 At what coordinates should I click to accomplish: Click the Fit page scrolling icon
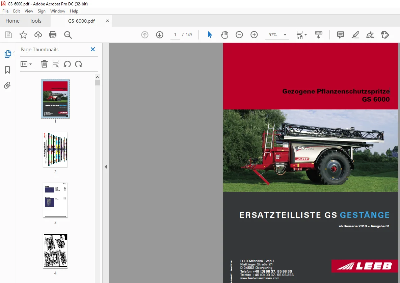299,35
